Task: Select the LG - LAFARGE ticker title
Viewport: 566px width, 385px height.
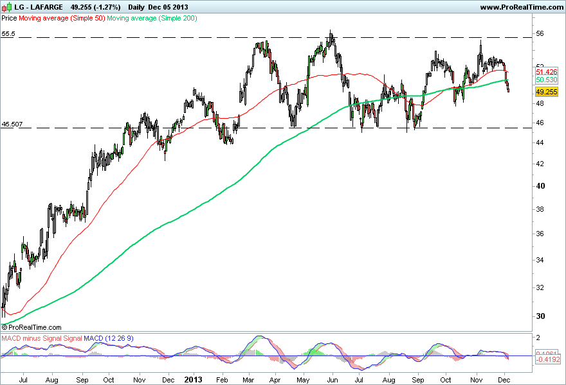Action: click(38, 7)
